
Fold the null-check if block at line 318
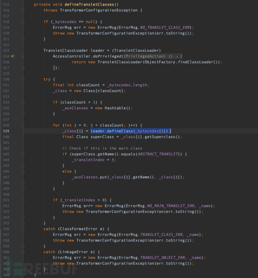(23, 22)
